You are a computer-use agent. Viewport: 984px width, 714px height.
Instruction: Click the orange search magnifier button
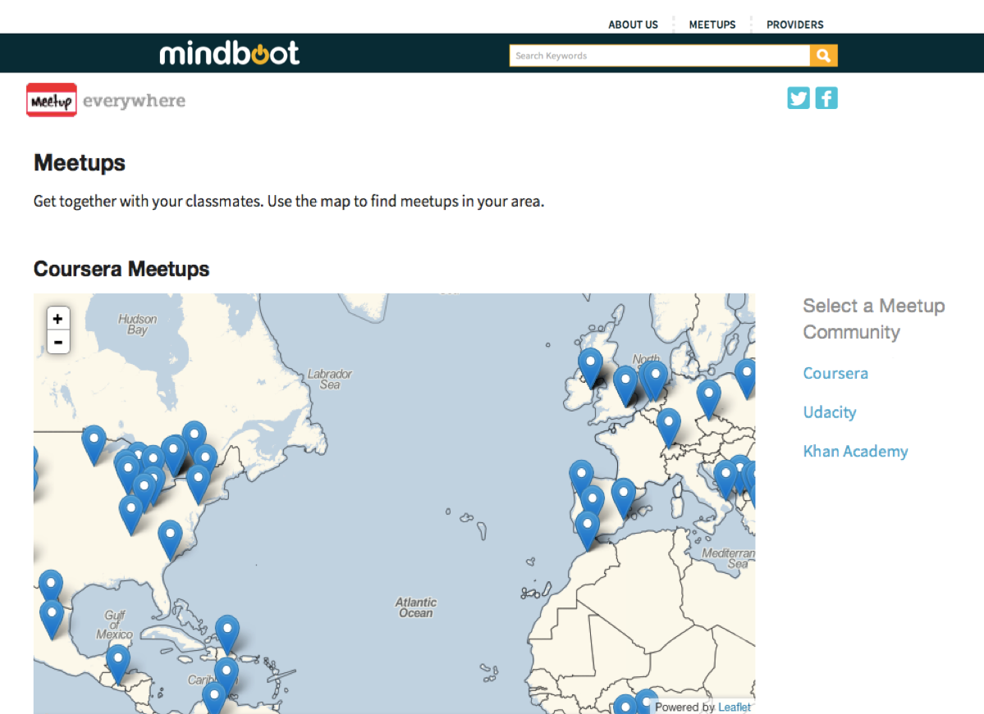point(823,56)
